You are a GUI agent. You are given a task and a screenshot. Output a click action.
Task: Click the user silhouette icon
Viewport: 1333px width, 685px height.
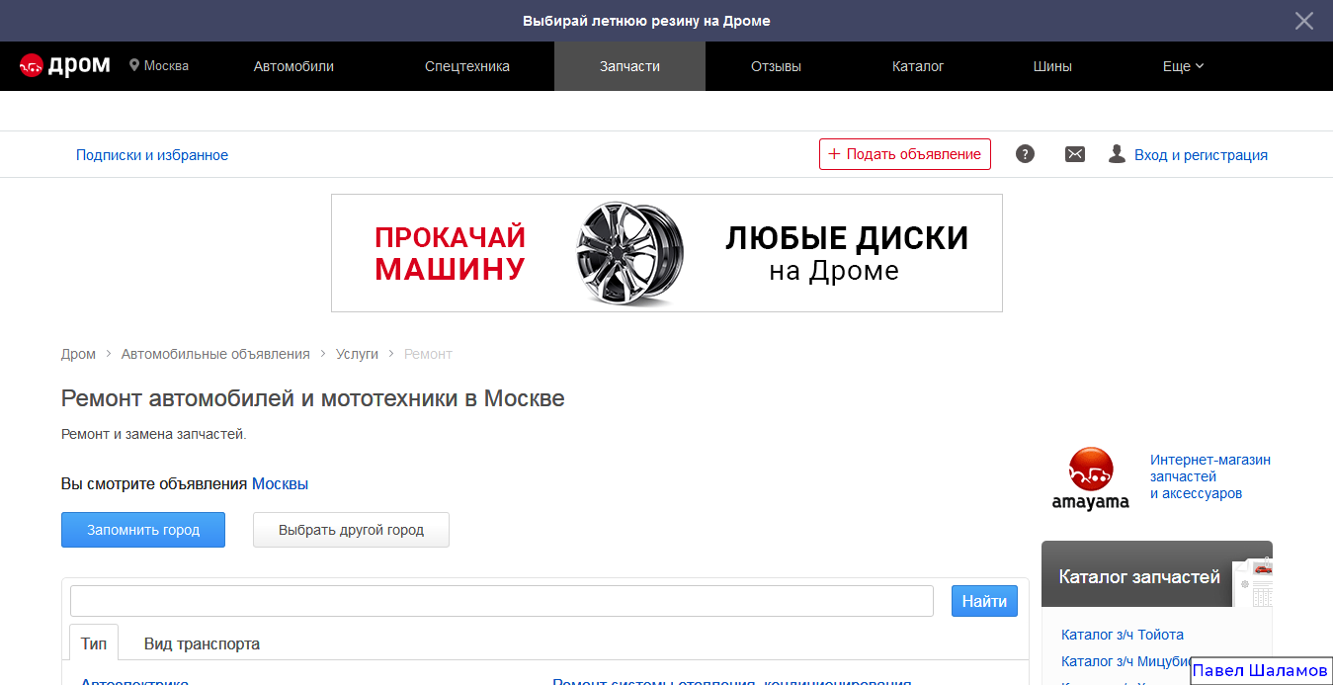click(1117, 154)
